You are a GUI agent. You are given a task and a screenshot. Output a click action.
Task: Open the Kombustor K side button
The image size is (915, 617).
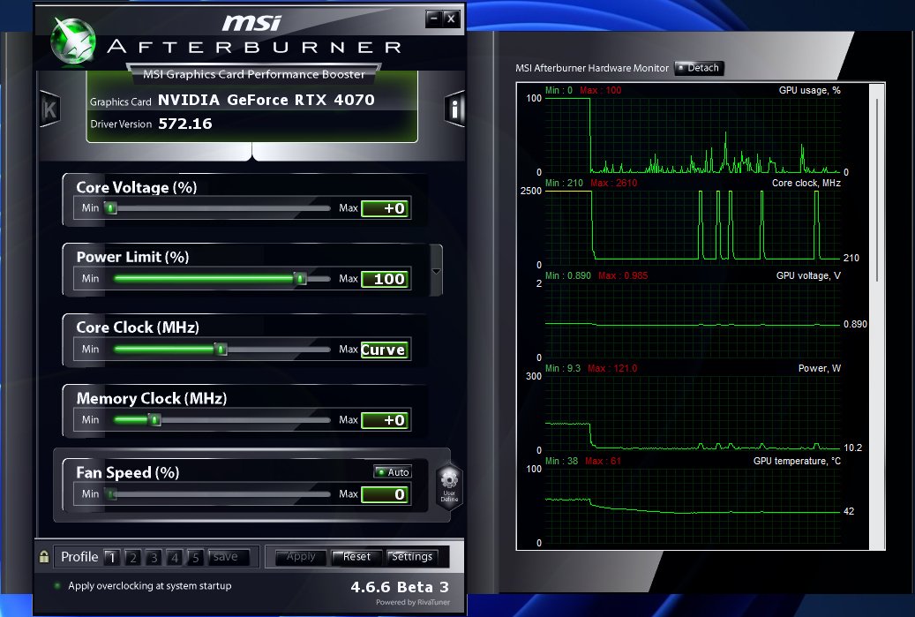point(49,109)
